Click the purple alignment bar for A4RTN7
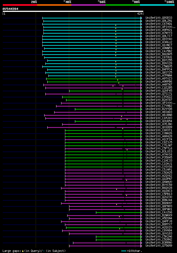Screen dimensions: 177x253 coord(92,85)
